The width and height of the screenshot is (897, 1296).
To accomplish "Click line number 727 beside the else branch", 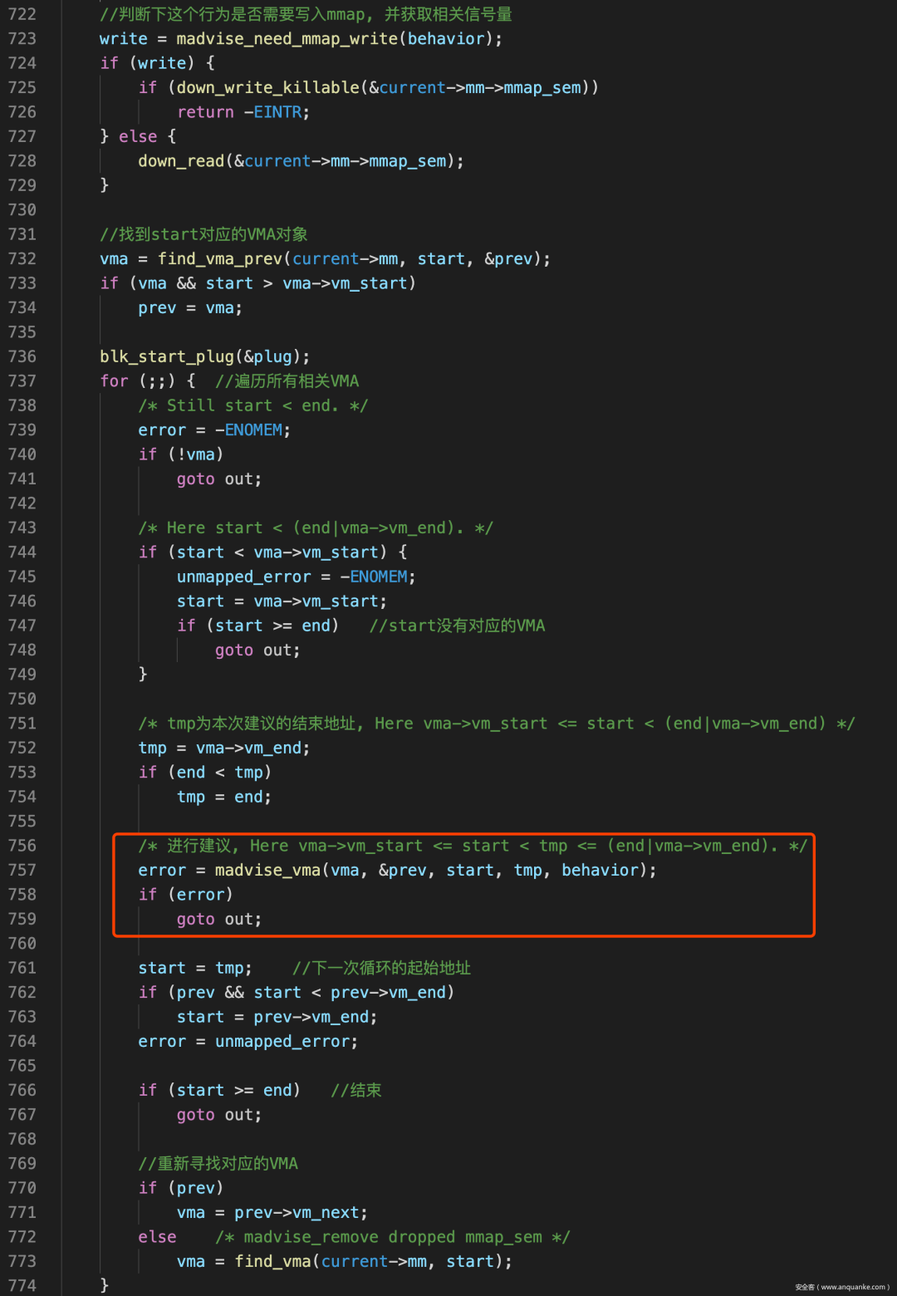I will click(x=22, y=136).
